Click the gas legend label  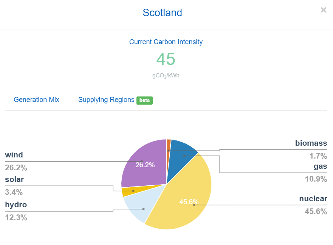tap(320, 166)
